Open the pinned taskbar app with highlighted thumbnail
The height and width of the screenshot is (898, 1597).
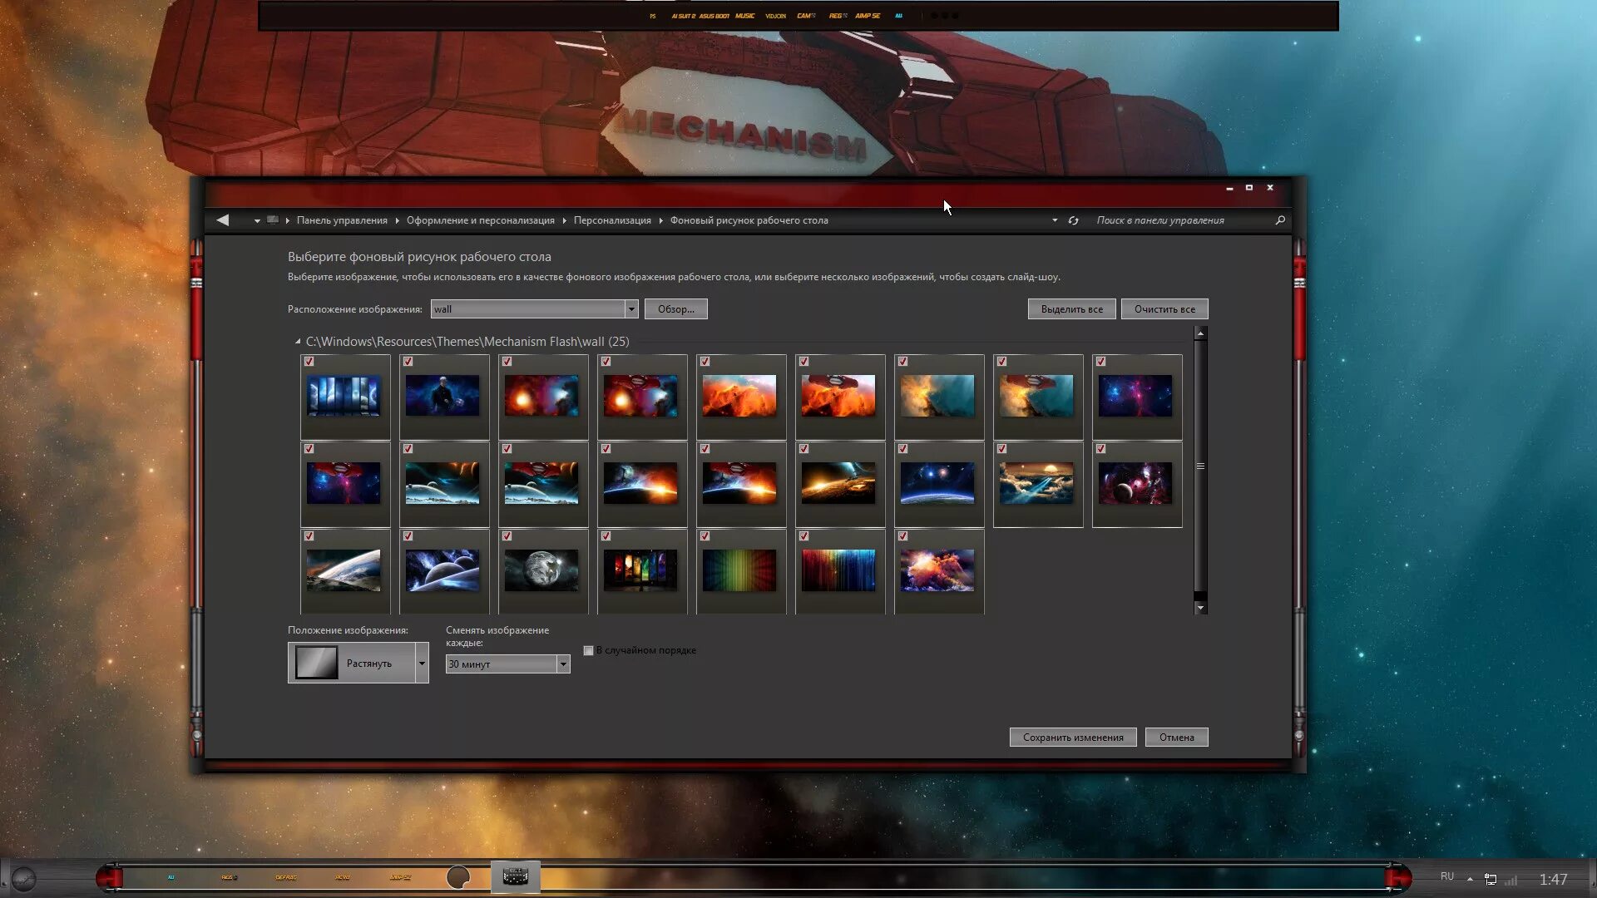point(515,876)
